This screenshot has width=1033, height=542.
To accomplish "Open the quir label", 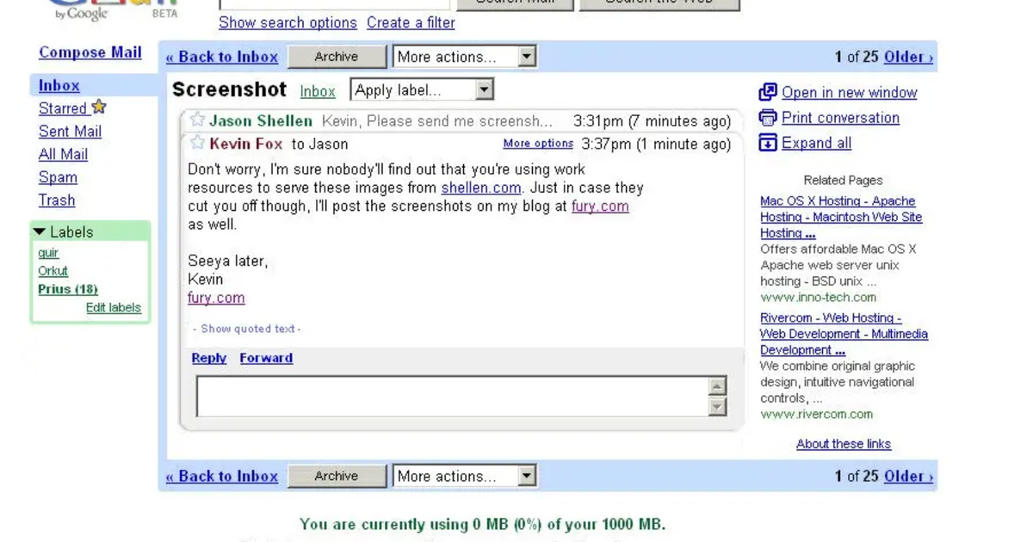I will pos(48,253).
